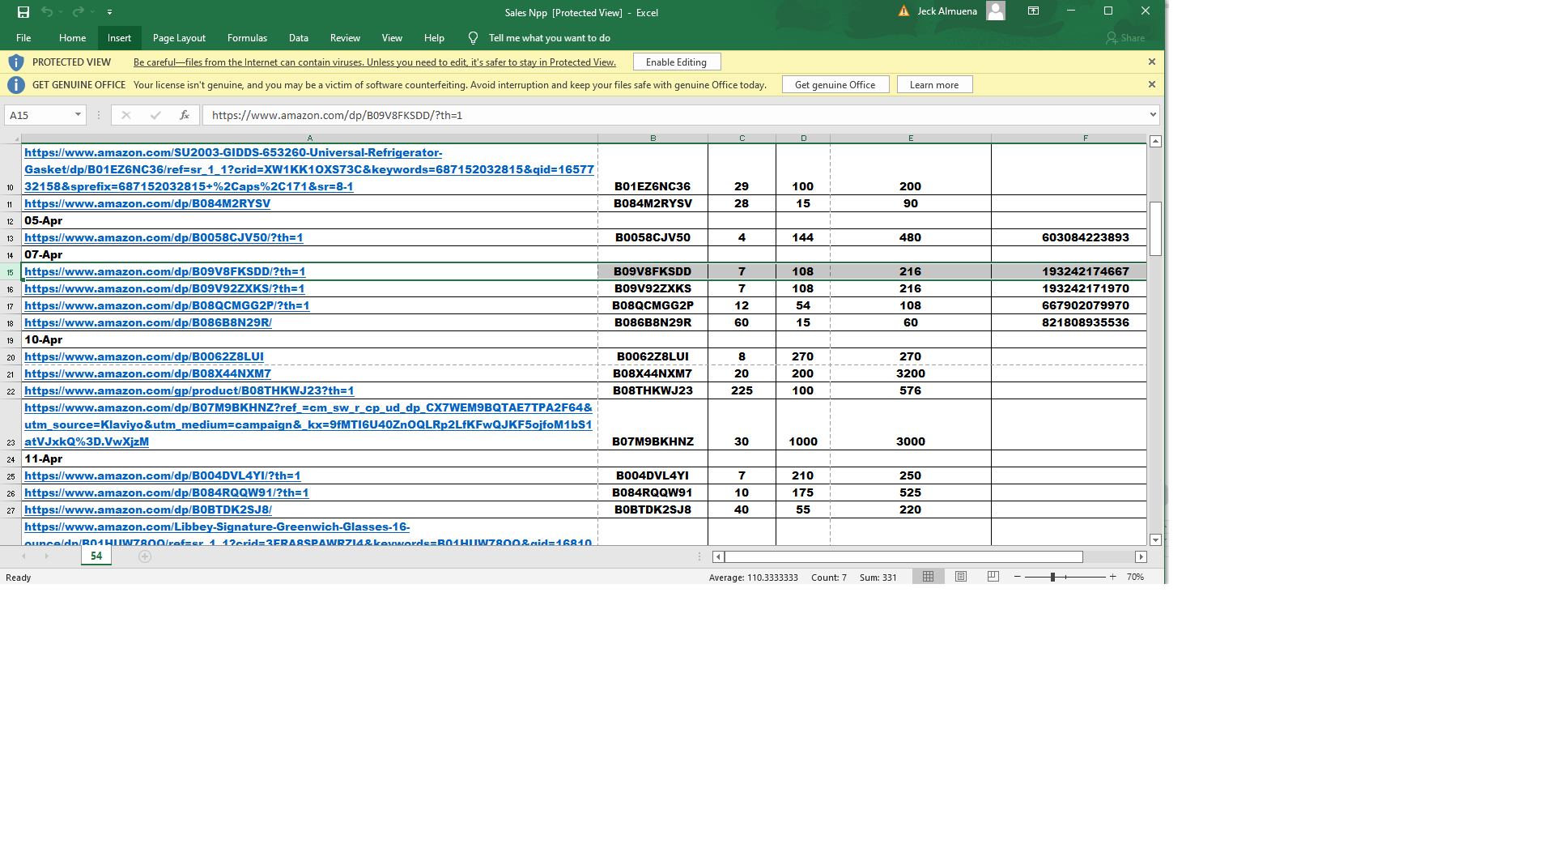The image size is (1556, 844).
Task: Click horizontal scrollbar right arrow
Action: [x=1141, y=557]
